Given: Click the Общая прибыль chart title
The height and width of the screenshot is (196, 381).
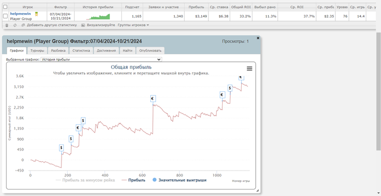Looking at the screenshot, I should [131, 67].
